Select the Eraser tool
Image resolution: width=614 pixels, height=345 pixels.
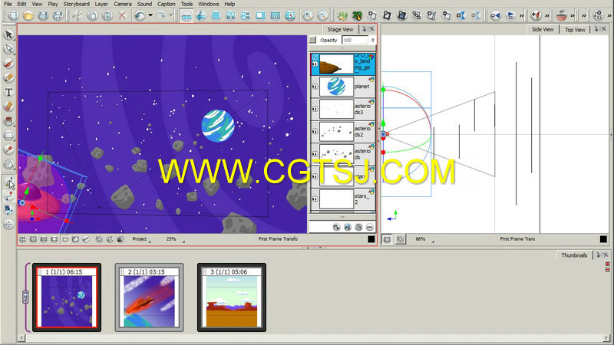tap(8, 107)
